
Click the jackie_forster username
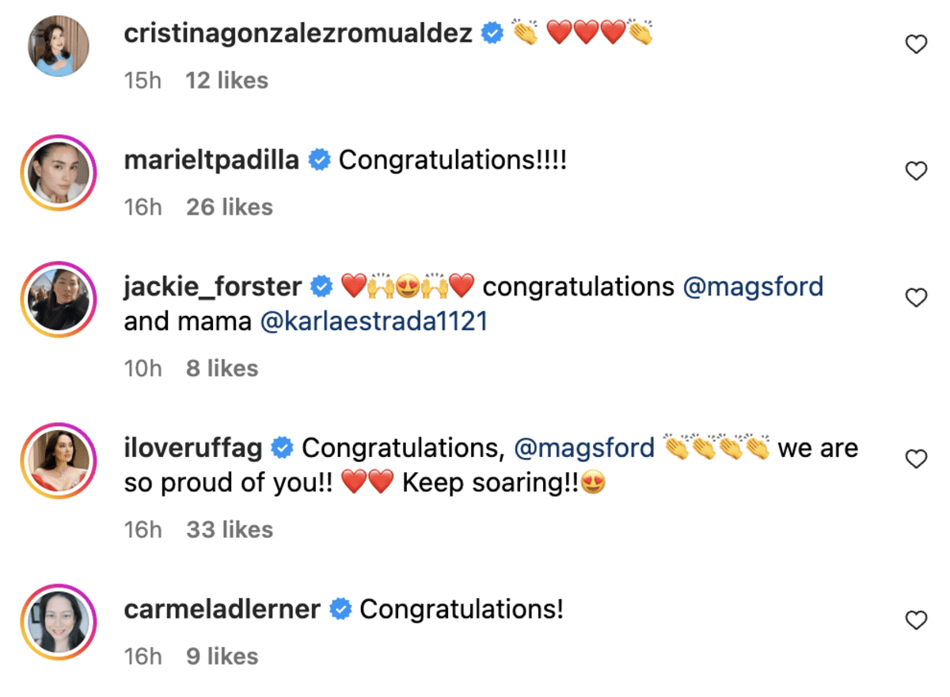[x=213, y=286]
